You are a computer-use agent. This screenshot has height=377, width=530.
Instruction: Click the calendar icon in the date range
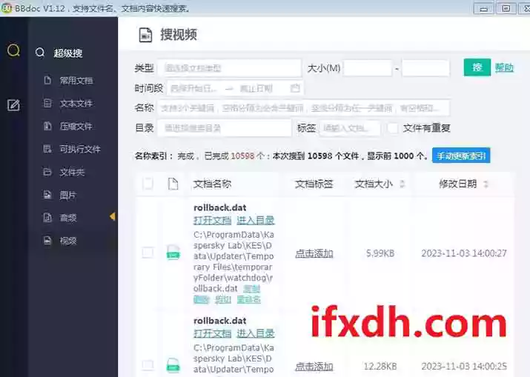(x=295, y=88)
